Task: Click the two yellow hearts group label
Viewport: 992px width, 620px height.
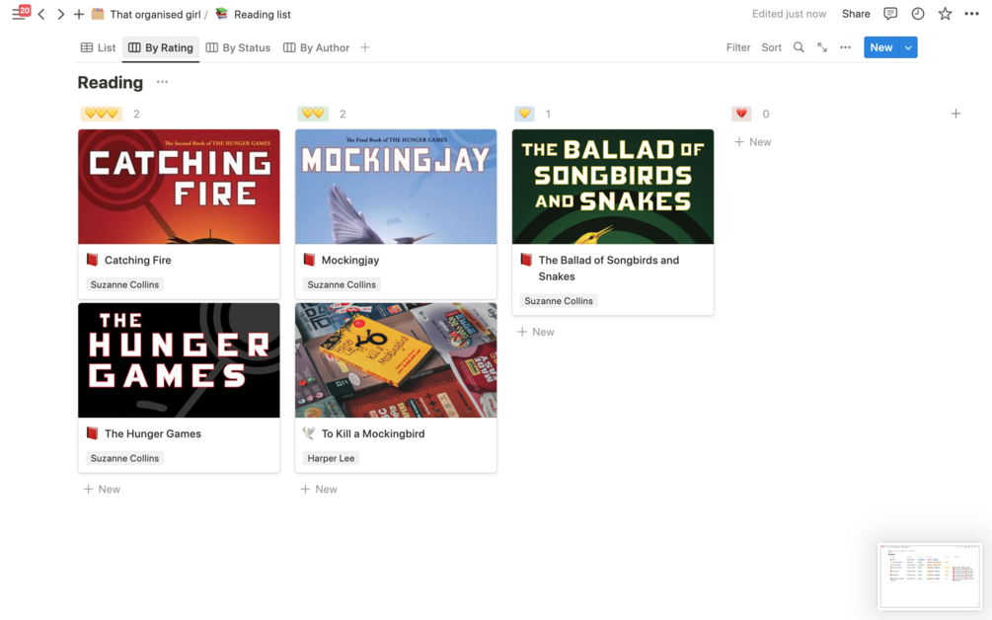Action: coord(313,114)
